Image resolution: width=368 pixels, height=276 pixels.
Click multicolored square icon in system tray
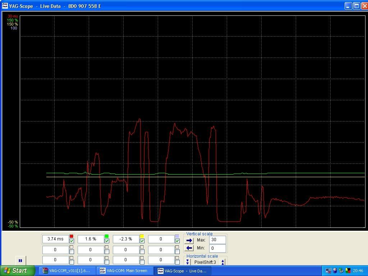click(348, 271)
